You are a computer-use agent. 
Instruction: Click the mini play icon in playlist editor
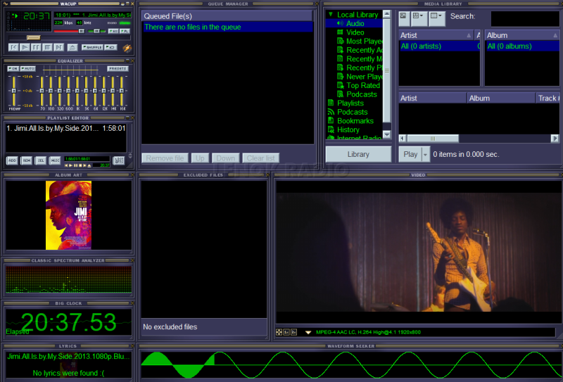71,165
